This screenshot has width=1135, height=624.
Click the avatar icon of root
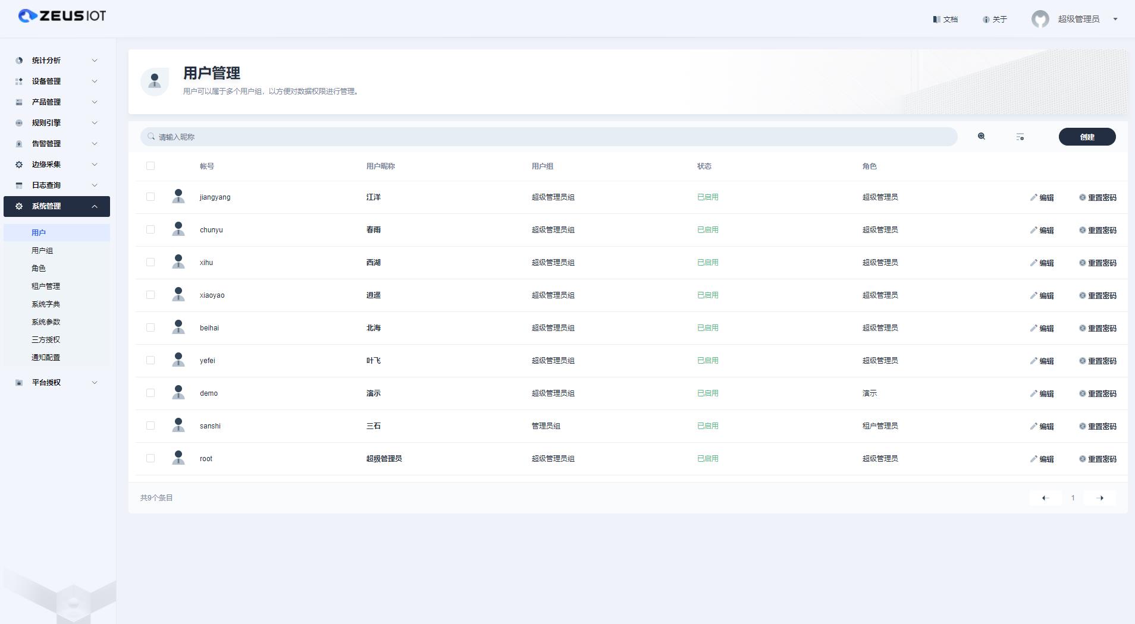pyautogui.click(x=178, y=458)
